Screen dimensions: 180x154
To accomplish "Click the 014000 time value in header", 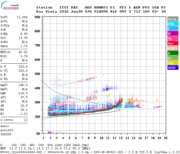I will [101, 12].
